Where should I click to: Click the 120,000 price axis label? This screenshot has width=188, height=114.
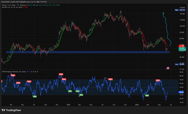point(182,14)
